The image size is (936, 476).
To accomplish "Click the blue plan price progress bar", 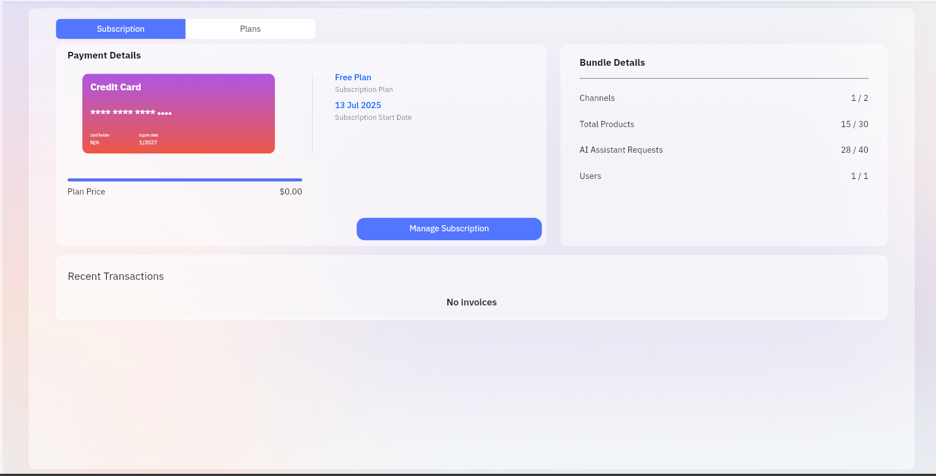I will (185, 180).
